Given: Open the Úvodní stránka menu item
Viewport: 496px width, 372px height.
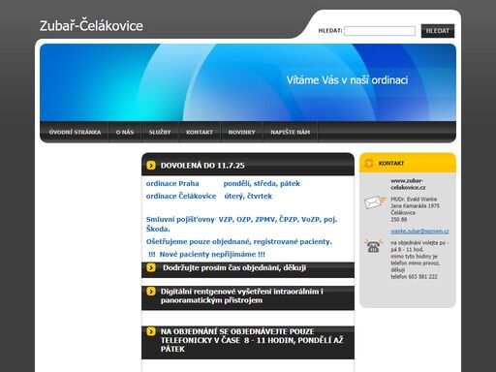Looking at the screenshot, I should coord(75,132).
